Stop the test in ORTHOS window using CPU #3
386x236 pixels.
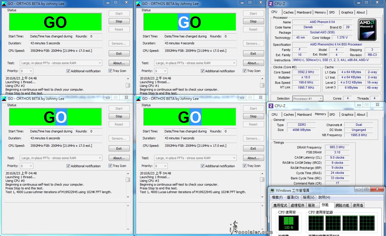pyautogui.click(x=253, y=116)
